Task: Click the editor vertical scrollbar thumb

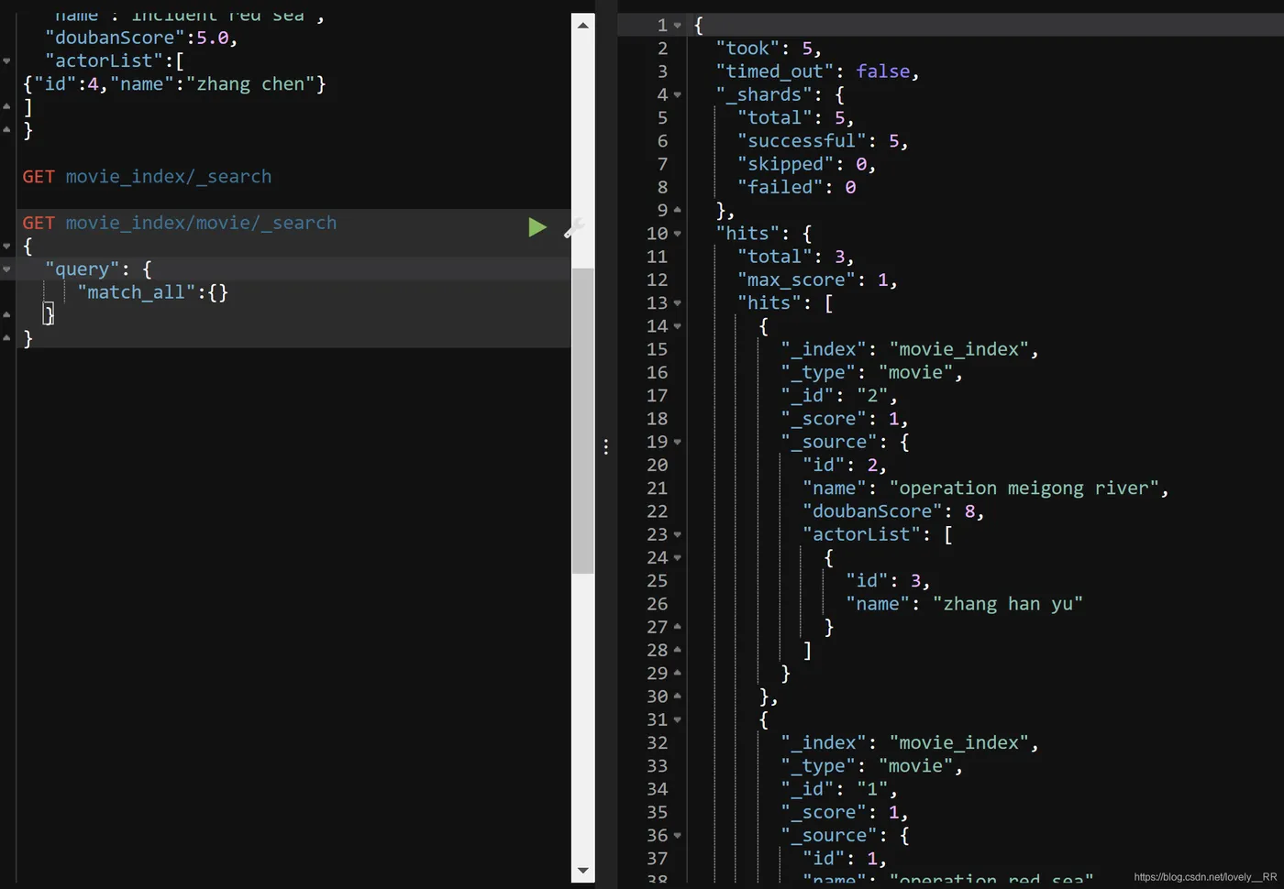Action: (x=582, y=421)
